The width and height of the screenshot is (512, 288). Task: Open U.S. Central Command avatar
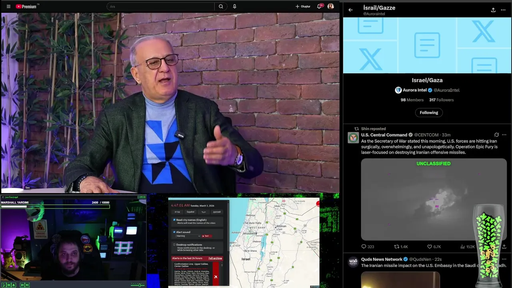pos(353,138)
